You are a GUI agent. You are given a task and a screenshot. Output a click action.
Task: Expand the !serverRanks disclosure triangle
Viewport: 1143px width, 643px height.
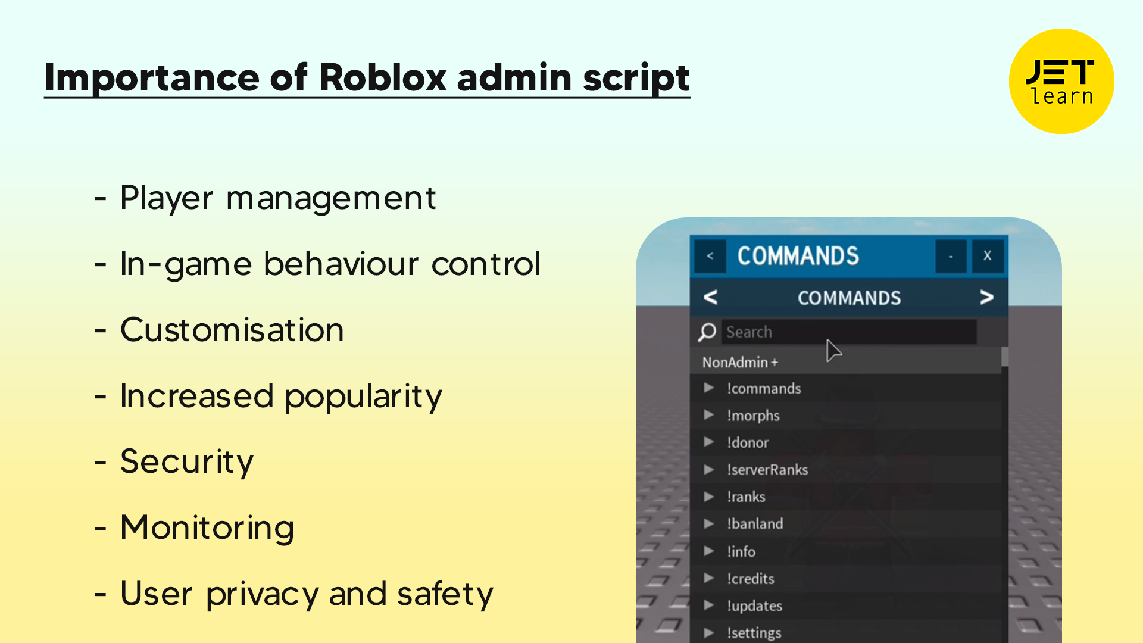tap(710, 469)
